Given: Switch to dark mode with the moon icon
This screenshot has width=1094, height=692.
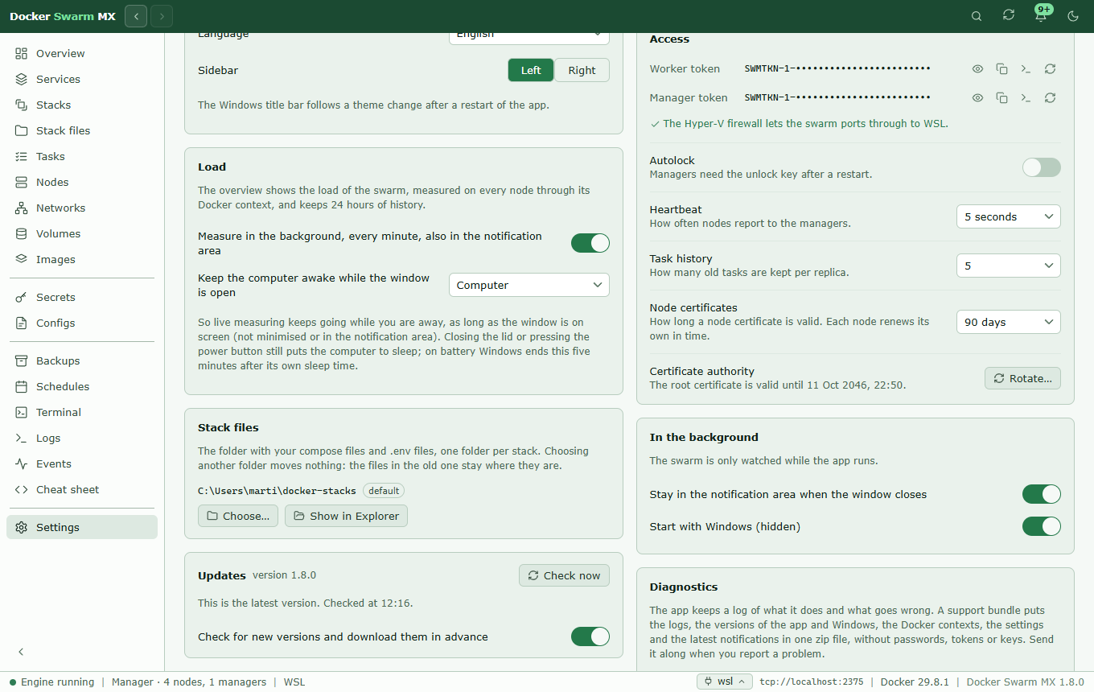Looking at the screenshot, I should [1073, 16].
